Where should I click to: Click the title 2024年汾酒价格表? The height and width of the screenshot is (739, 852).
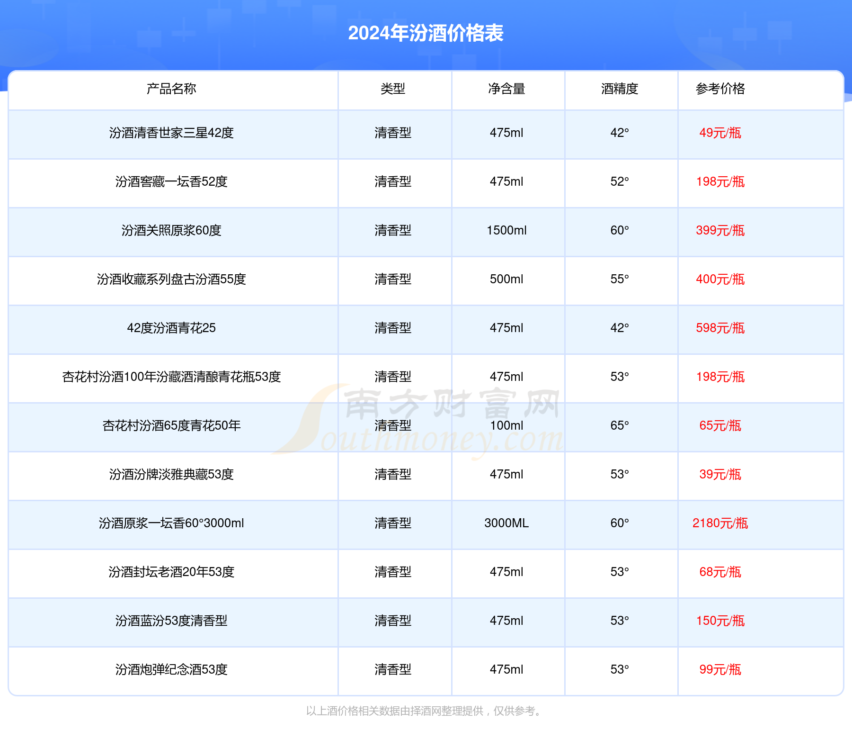click(426, 33)
